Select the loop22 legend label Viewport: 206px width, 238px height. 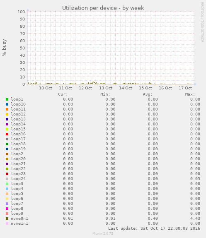[18, 169]
